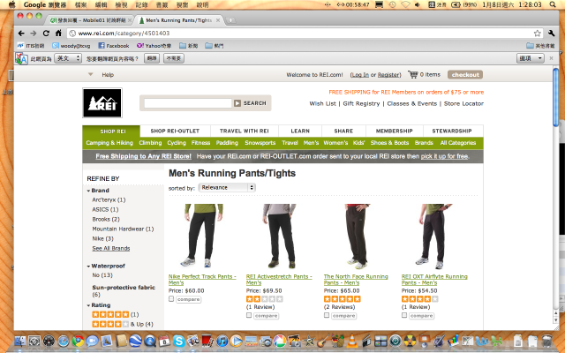Switch to the Mobile01 browser tab

(x=90, y=20)
